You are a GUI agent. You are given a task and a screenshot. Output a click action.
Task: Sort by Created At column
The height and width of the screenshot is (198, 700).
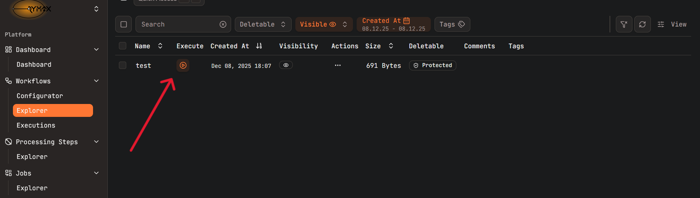[x=236, y=46]
